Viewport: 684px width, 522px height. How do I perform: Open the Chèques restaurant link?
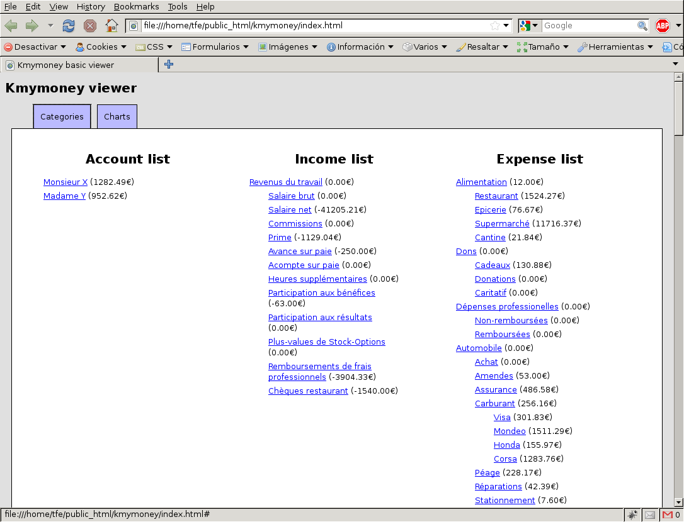point(308,391)
